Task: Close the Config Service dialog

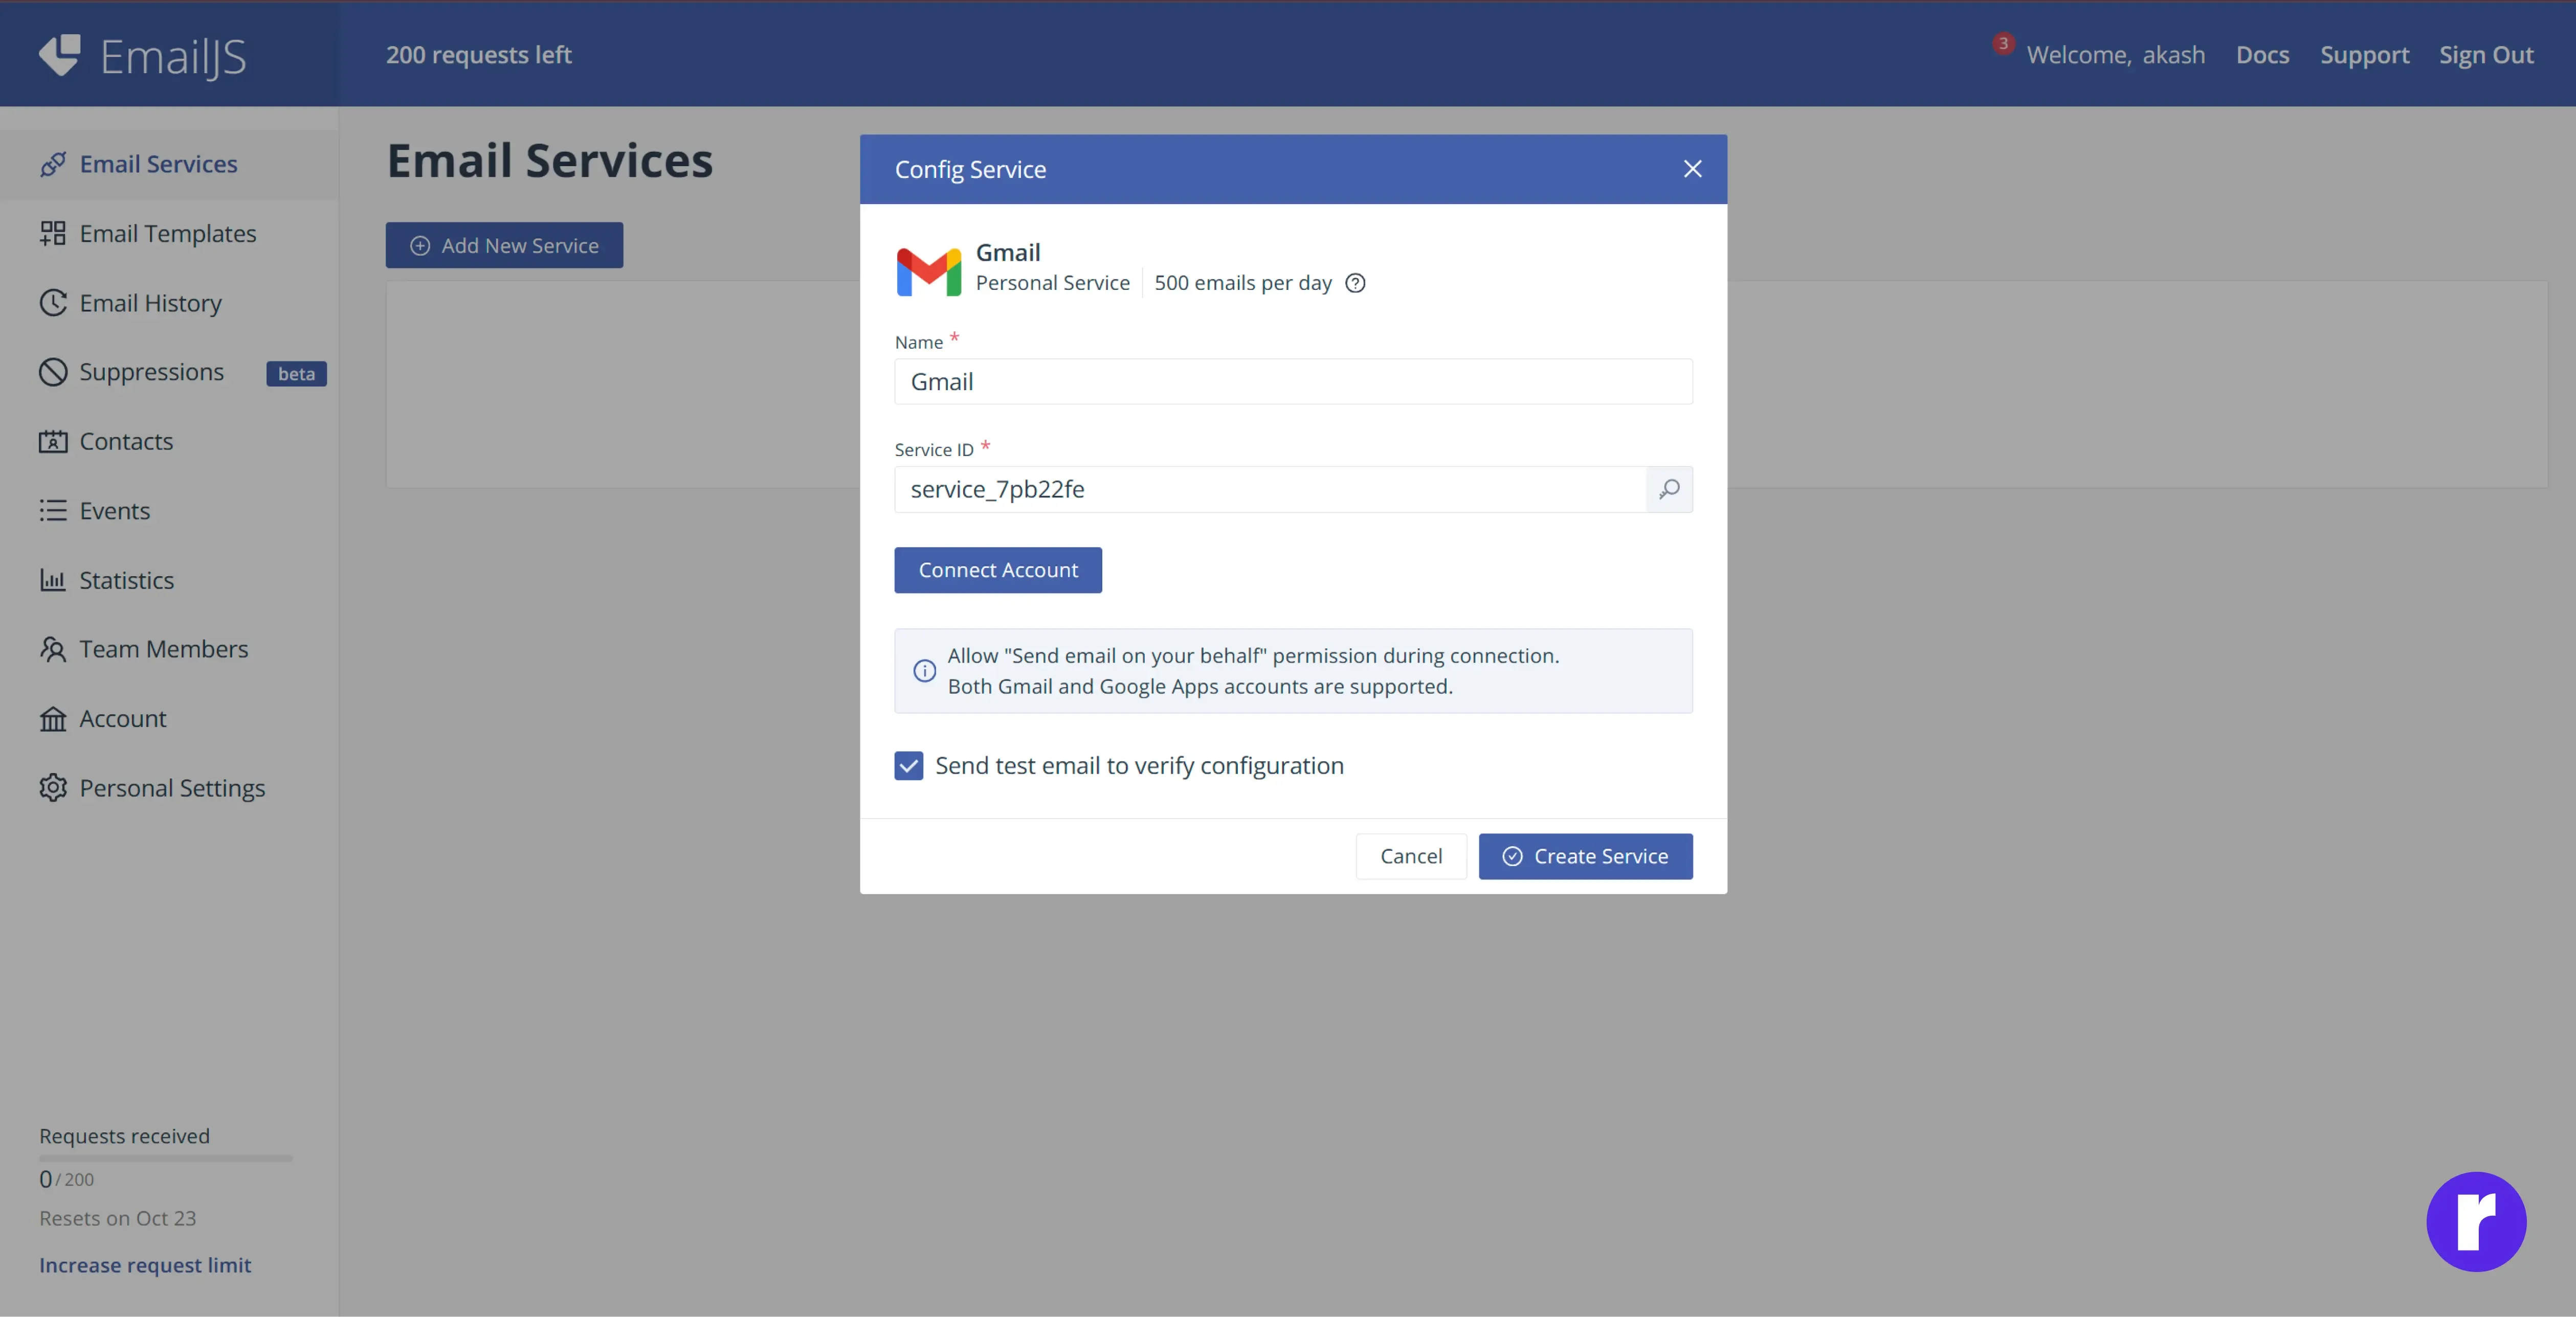Action: [1692, 169]
